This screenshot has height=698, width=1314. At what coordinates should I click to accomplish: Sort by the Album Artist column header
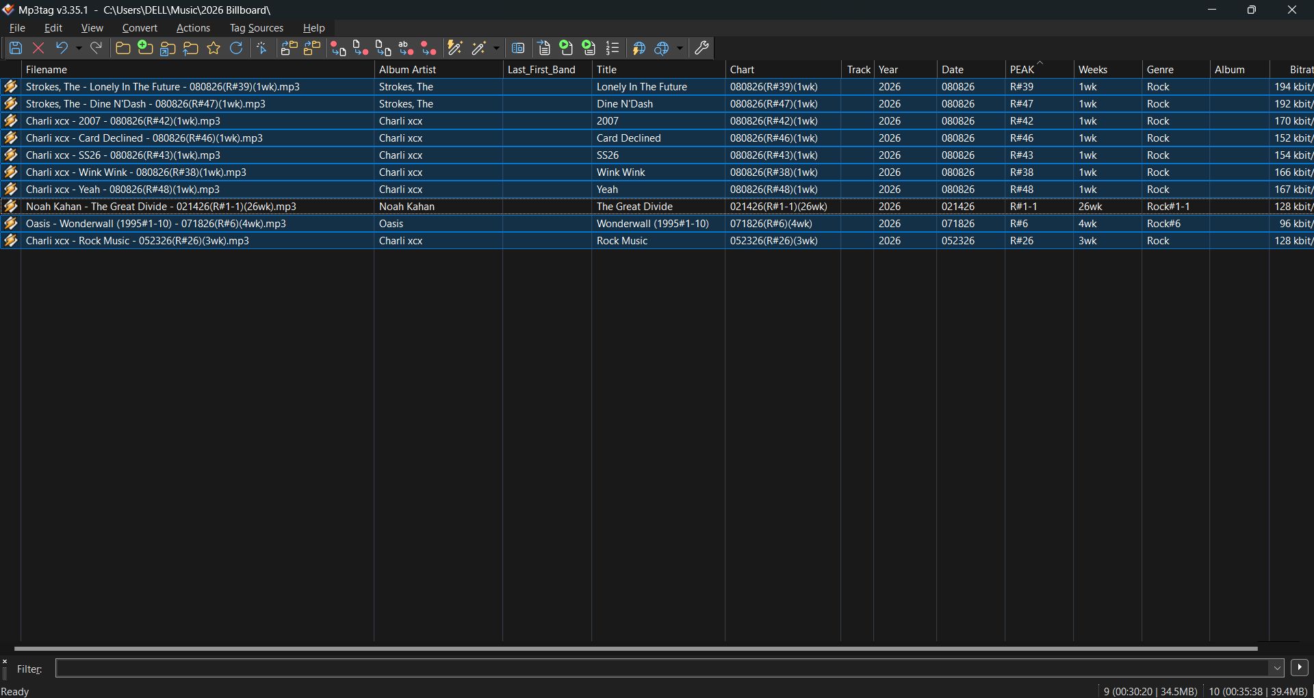(x=438, y=70)
